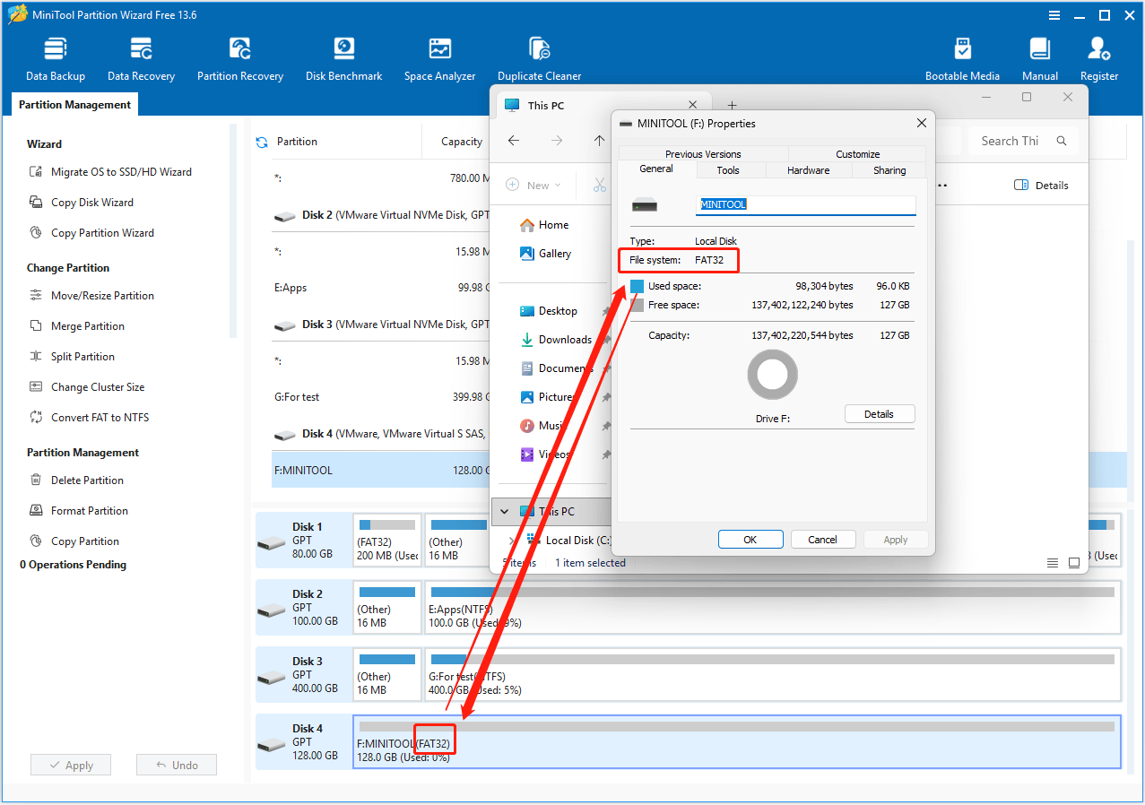1145x805 pixels.
Task: Expand Local Disk (C:) node
Action: click(x=512, y=541)
